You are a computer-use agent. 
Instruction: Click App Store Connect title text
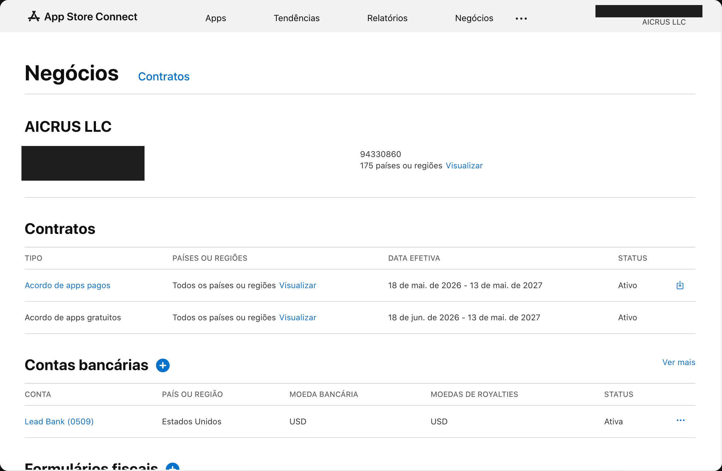click(x=91, y=17)
